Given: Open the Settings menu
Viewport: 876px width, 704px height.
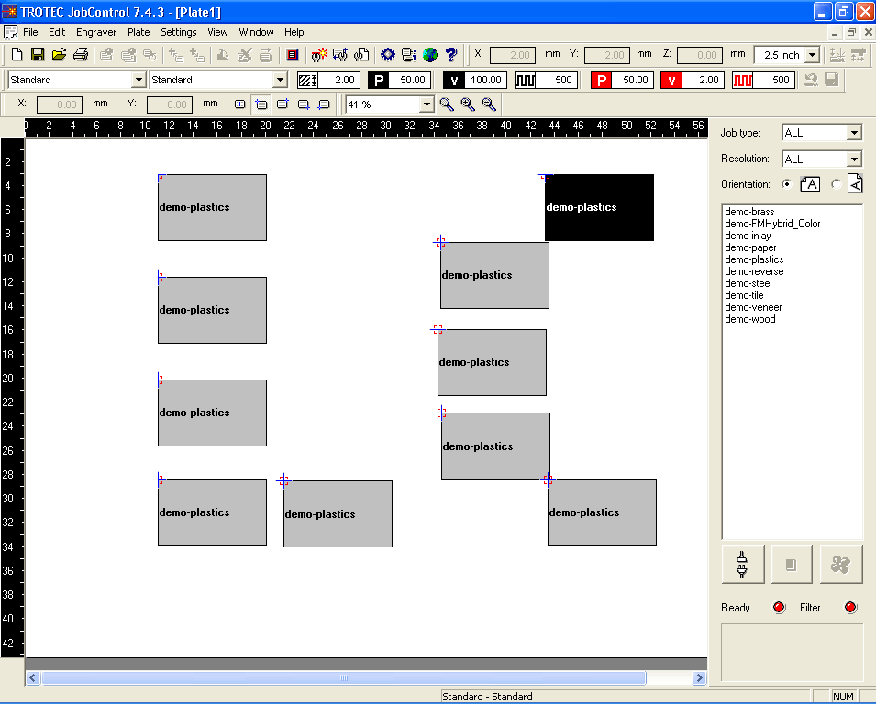Looking at the screenshot, I should pos(179,32).
